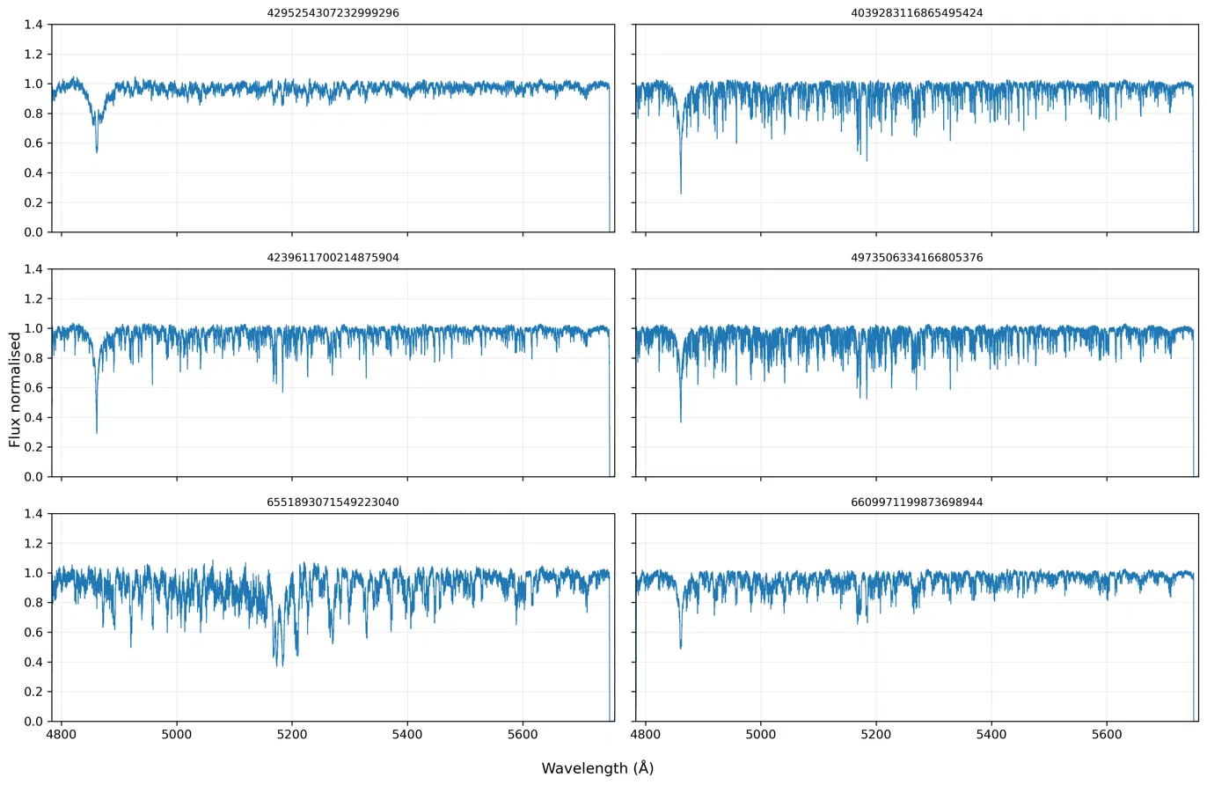Click subplot title 4973506334166805376
The image size is (1207, 785).
917,258
